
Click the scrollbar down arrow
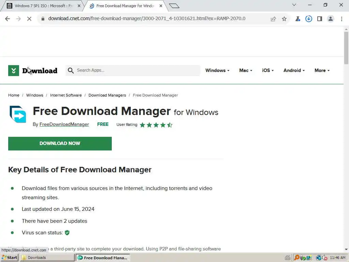coord(346,249)
